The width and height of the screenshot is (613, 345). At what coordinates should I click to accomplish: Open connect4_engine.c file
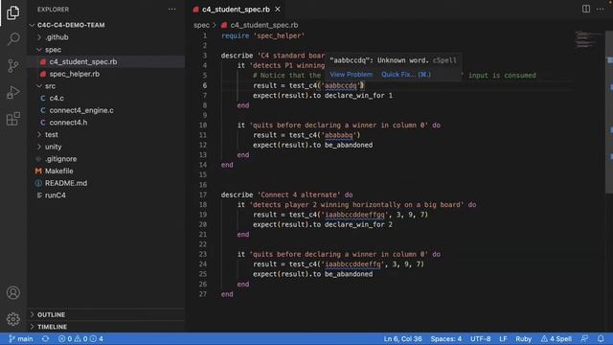tap(106, 110)
